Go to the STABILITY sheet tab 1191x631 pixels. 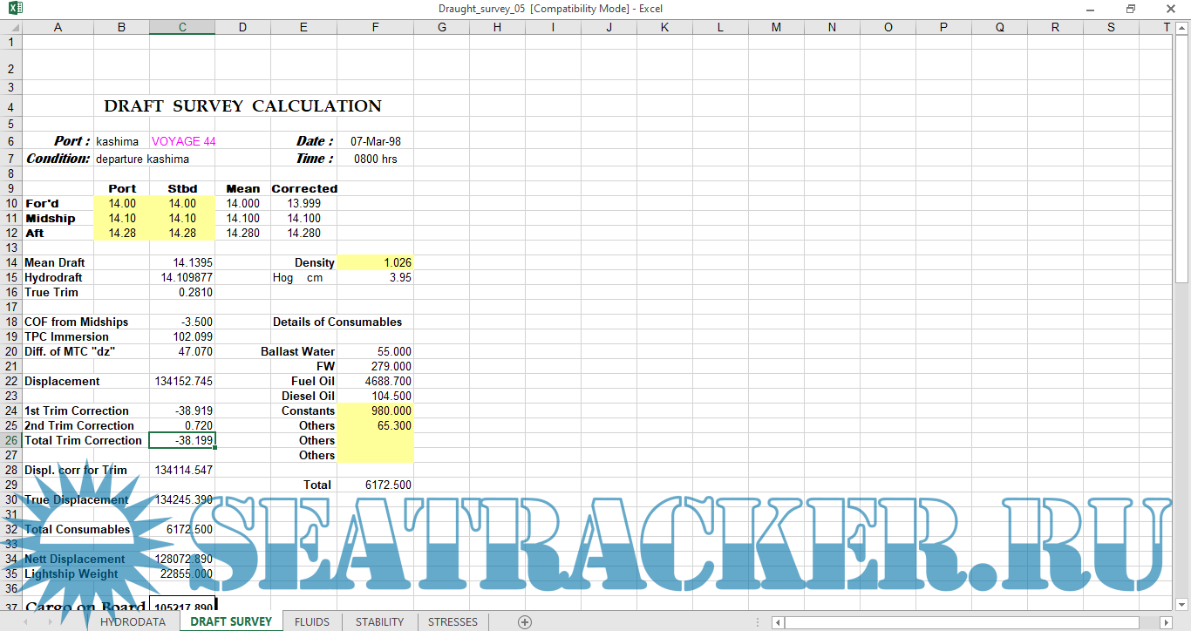pyautogui.click(x=379, y=621)
